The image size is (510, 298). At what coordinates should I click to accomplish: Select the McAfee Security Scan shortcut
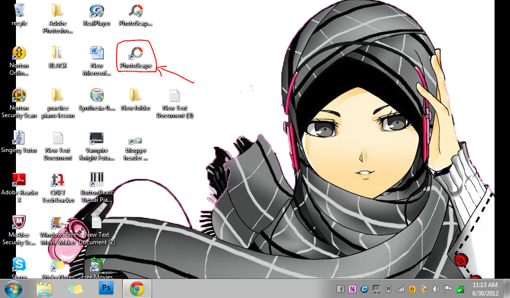pos(19,230)
